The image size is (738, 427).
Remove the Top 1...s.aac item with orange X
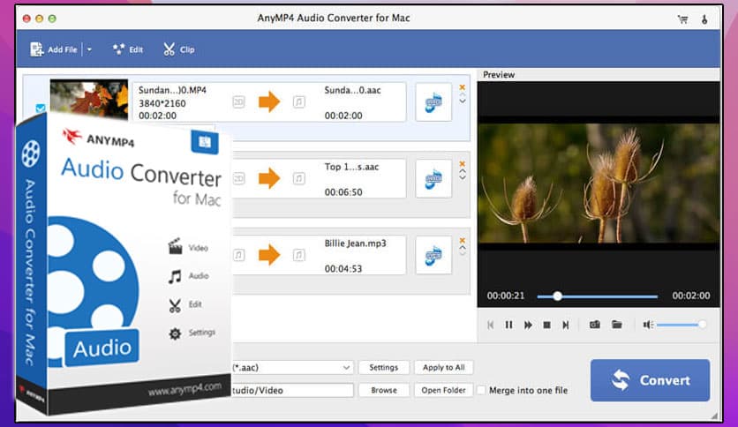click(463, 163)
